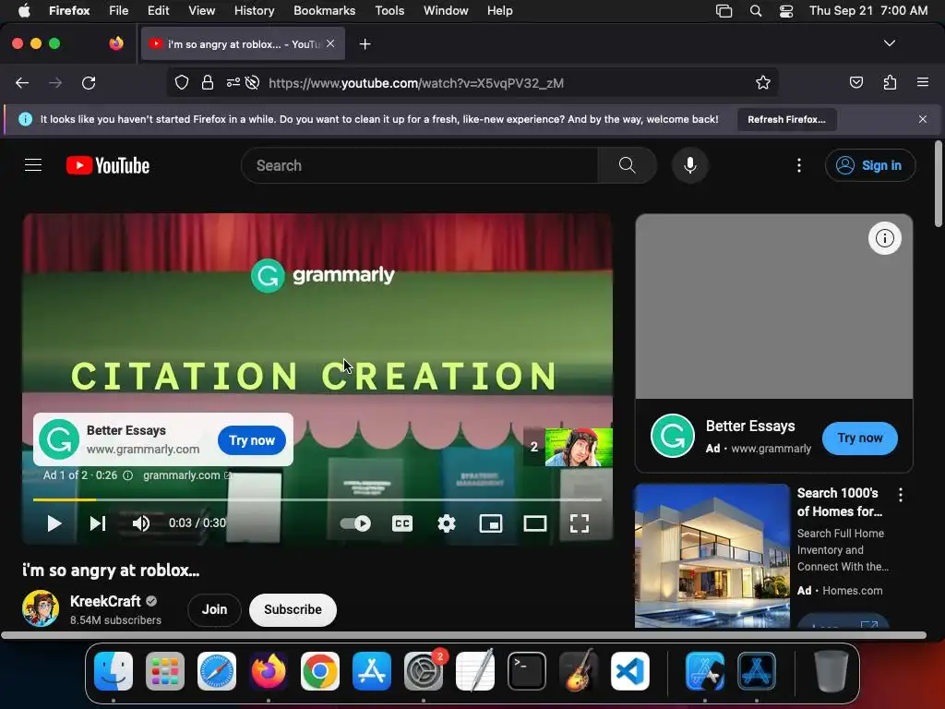Reload the page in Firefox
Screen dimensions: 945x709
(89, 83)
